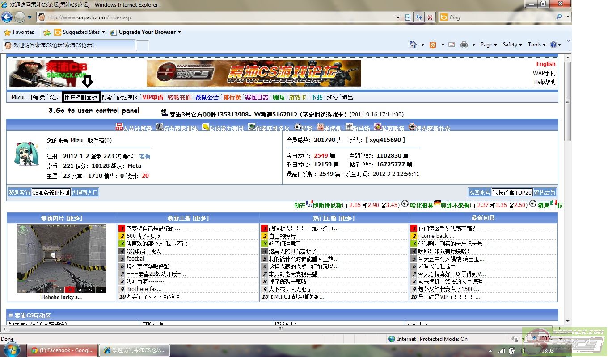608x357 pixels.
Task: Toggle 隐身 invisible mode on the forum navbar
Action: tap(54, 97)
